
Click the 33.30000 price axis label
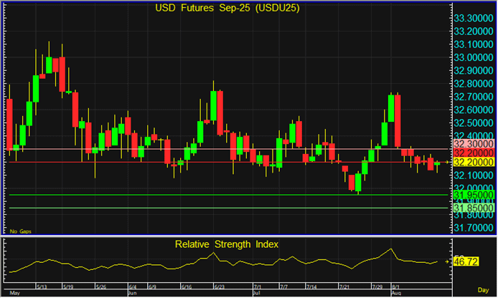(471, 17)
